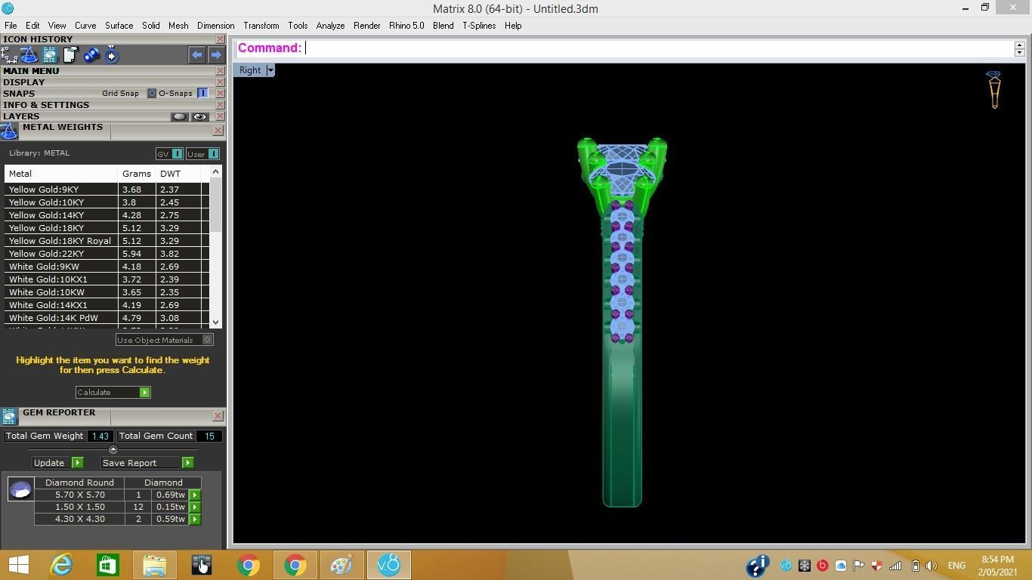Viewport: 1032px width, 580px height.
Task: Click the Update button in Gem Reporter
Action: point(57,463)
